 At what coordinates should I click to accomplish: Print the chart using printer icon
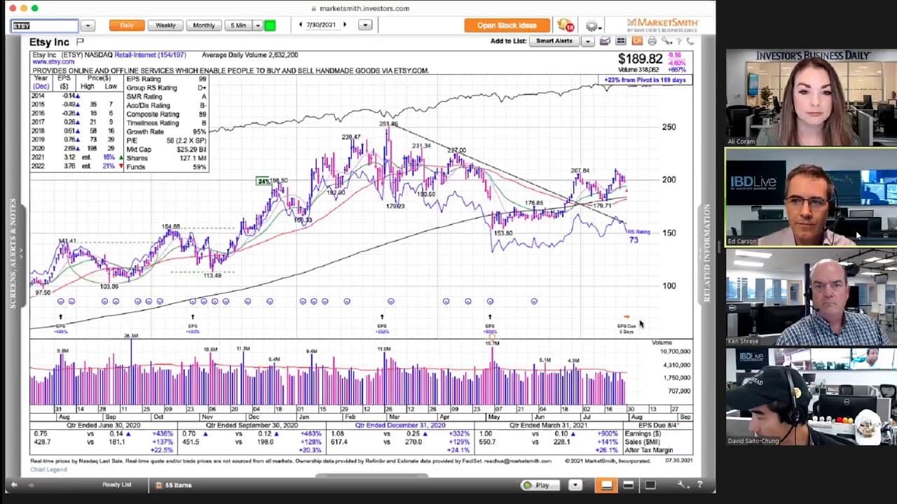coord(652,41)
